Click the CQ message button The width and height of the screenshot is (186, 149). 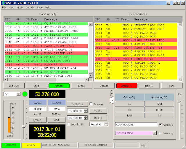(x=130, y=104)
